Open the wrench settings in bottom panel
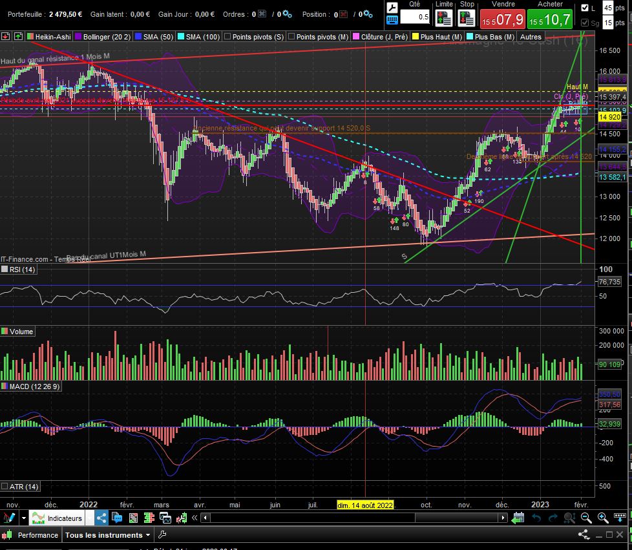This screenshot has width=632, height=550. [162, 535]
